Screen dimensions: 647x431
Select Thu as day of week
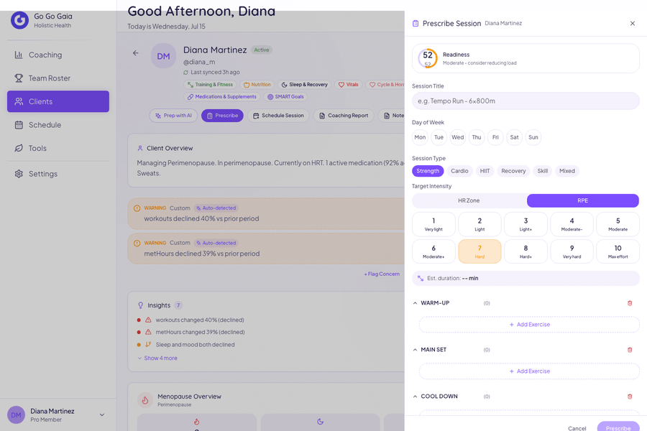(x=477, y=137)
